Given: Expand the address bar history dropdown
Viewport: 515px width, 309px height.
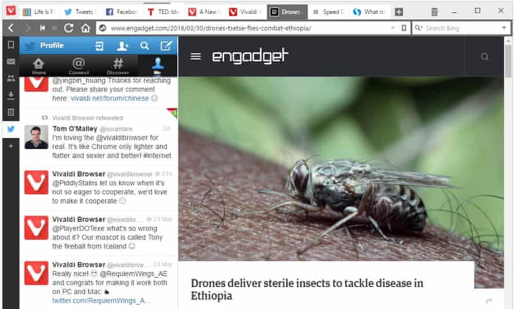Looking at the screenshot, I should point(392,28).
